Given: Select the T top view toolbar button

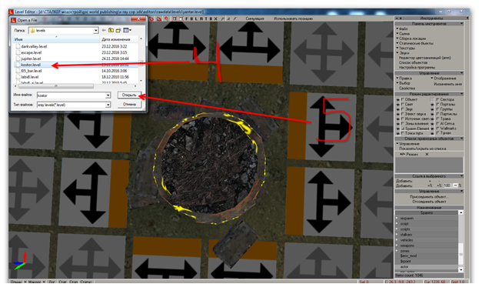Looking at the screenshot, I should [x=206, y=18].
